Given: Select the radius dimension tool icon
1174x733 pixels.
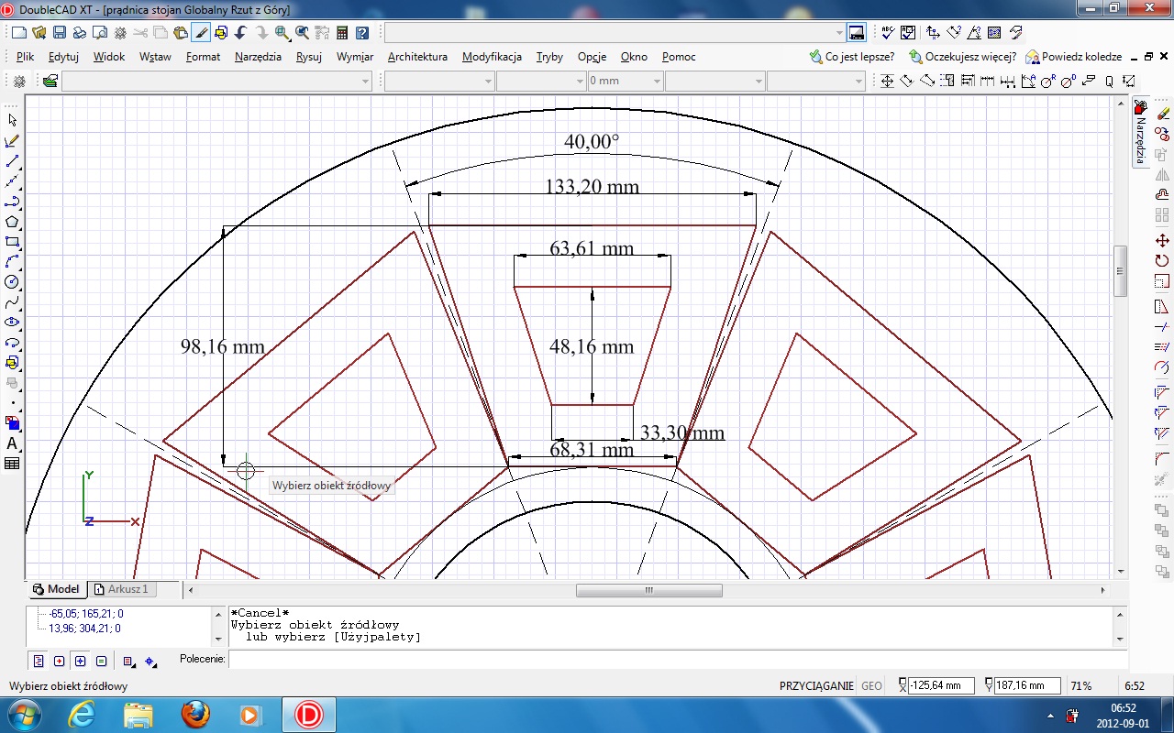Looking at the screenshot, I should [1047, 81].
